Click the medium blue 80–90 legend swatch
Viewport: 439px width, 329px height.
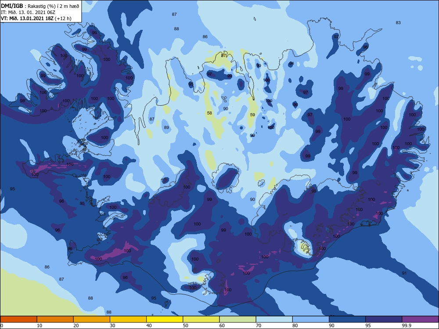[311, 319]
